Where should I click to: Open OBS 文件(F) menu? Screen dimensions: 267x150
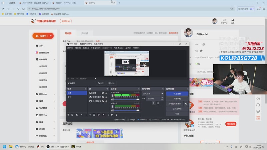(70, 48)
